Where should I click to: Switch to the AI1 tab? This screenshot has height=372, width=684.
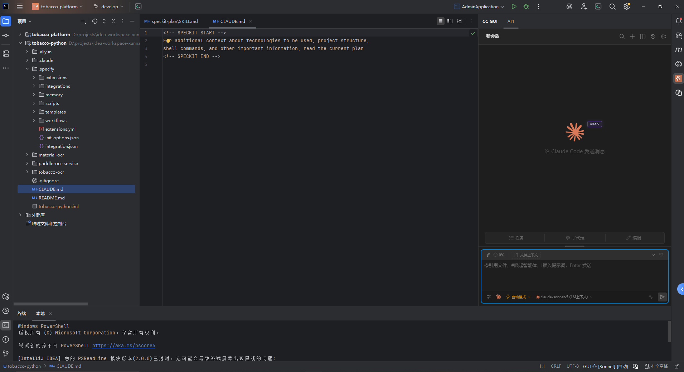click(x=511, y=21)
